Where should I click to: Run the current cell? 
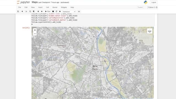48,12
